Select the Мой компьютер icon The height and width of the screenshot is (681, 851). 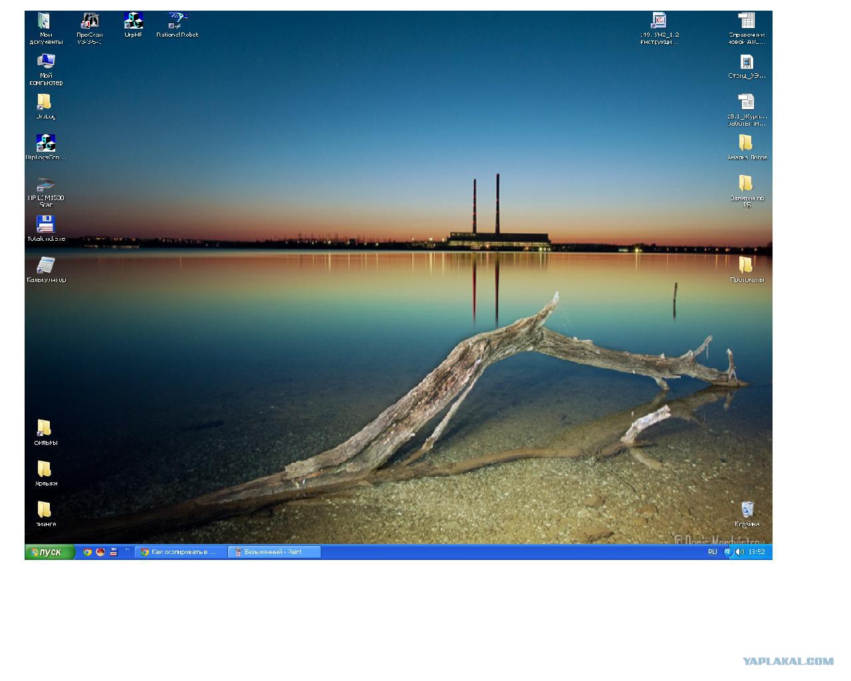45,69
